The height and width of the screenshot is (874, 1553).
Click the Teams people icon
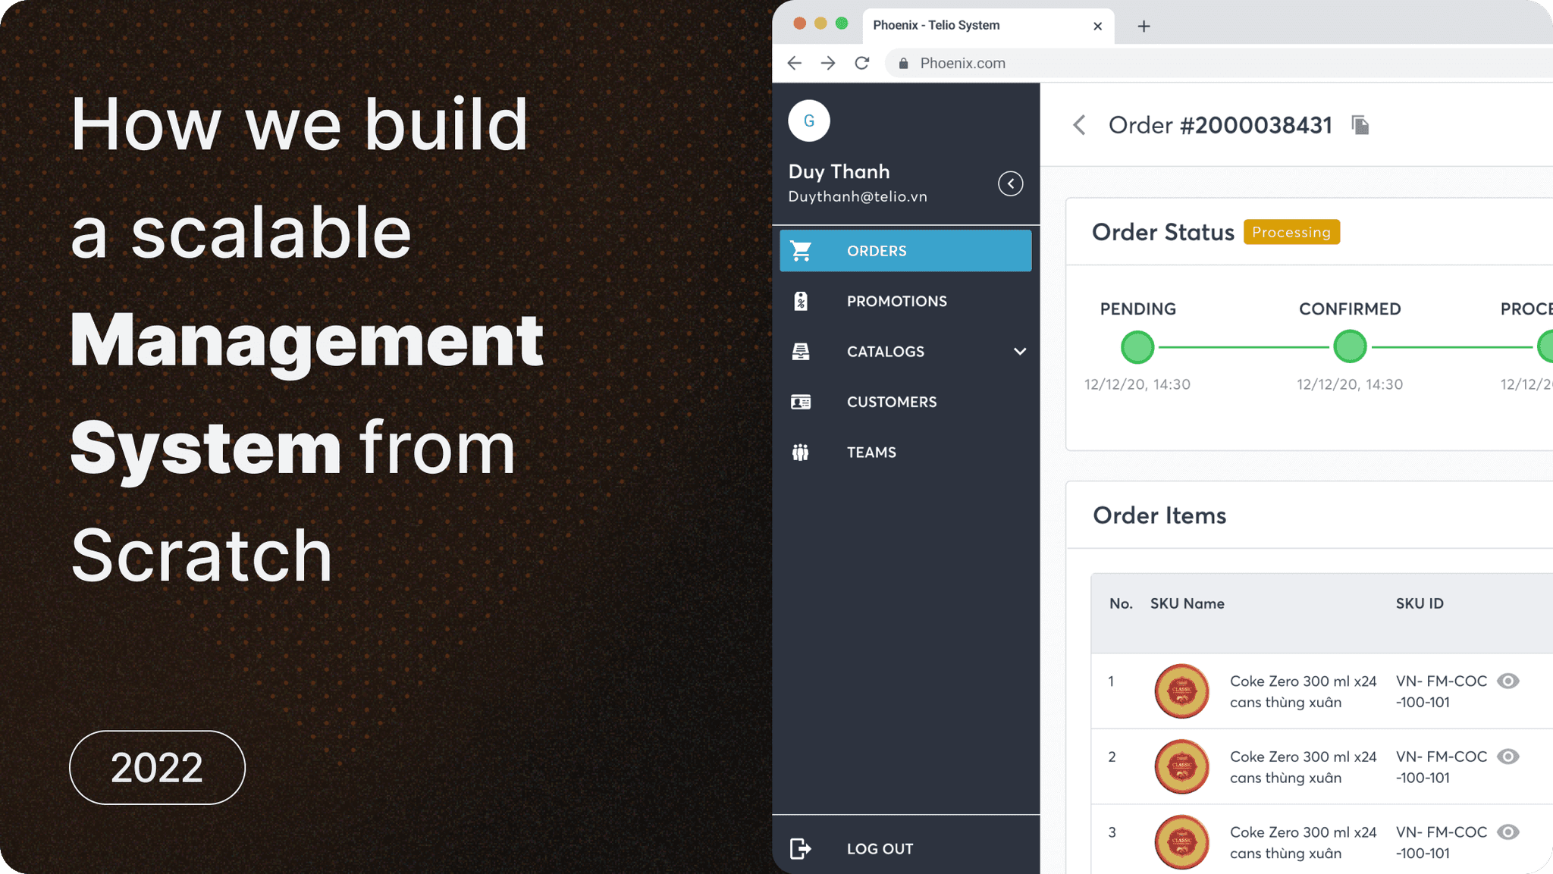[x=801, y=453]
